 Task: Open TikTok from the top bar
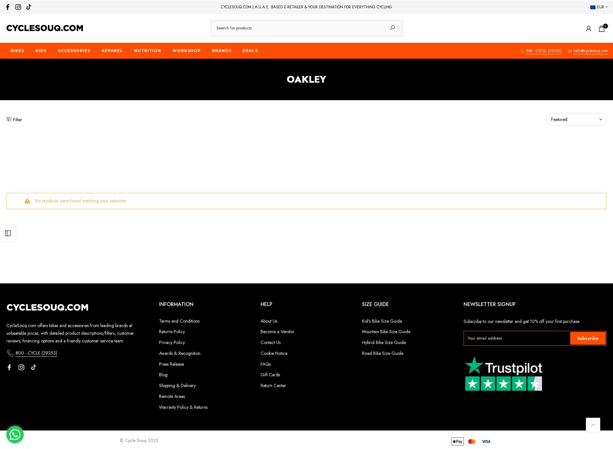29,7
